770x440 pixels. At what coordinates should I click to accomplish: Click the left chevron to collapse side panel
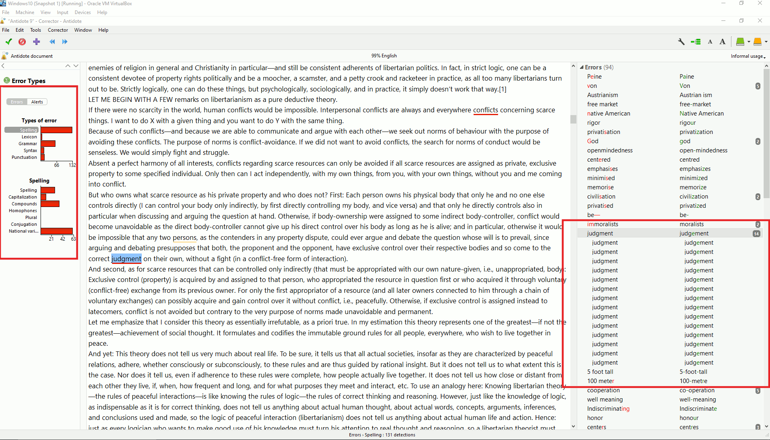pyautogui.click(x=3, y=66)
